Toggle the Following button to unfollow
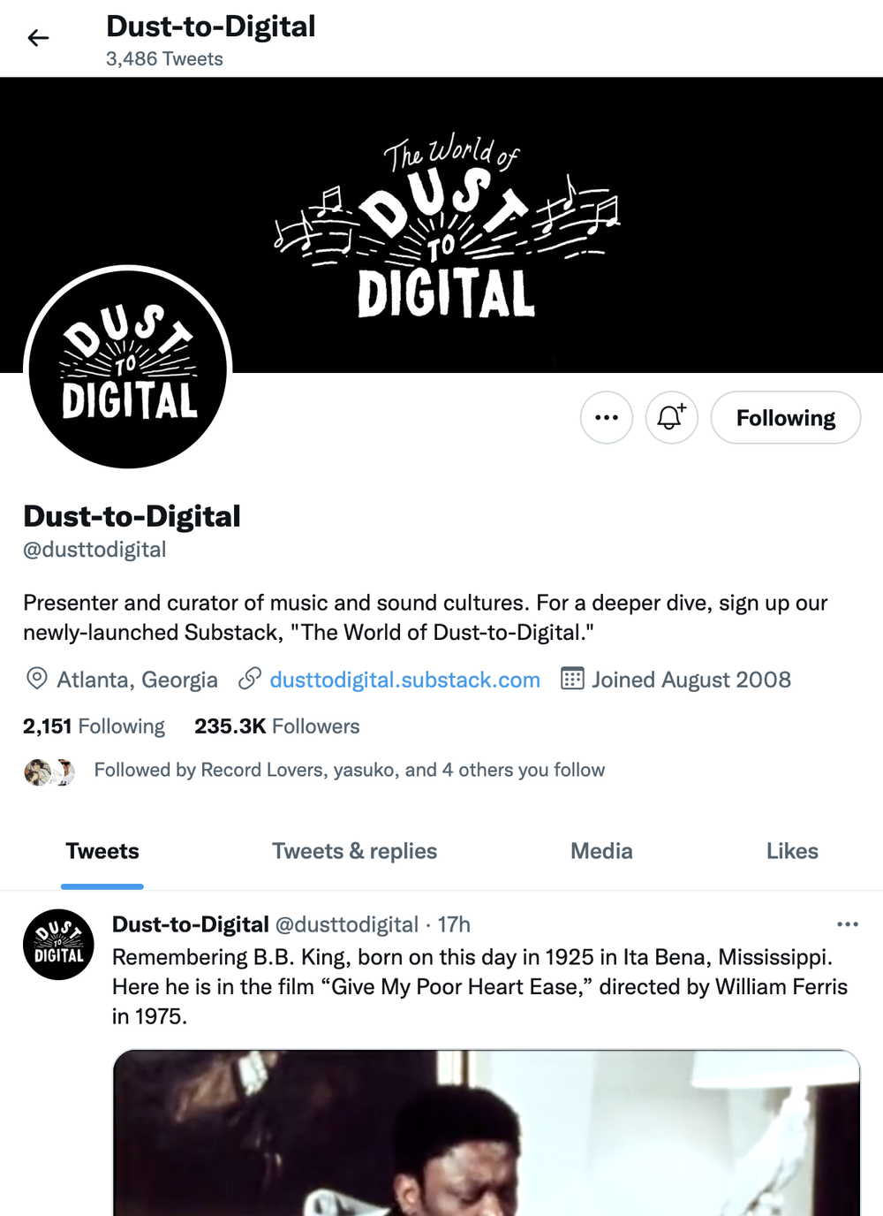The width and height of the screenshot is (883, 1216). tap(786, 417)
